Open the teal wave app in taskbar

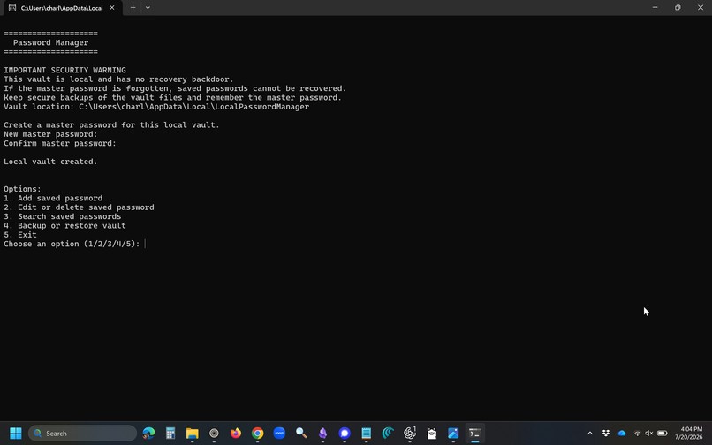(388, 434)
